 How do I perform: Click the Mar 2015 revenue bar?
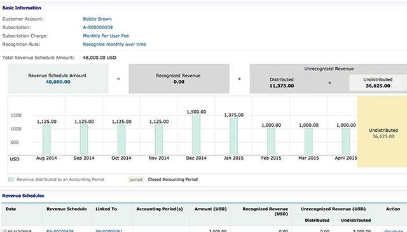308,142
